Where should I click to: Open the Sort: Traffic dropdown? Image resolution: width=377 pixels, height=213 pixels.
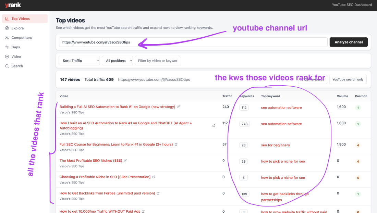(x=79, y=60)
